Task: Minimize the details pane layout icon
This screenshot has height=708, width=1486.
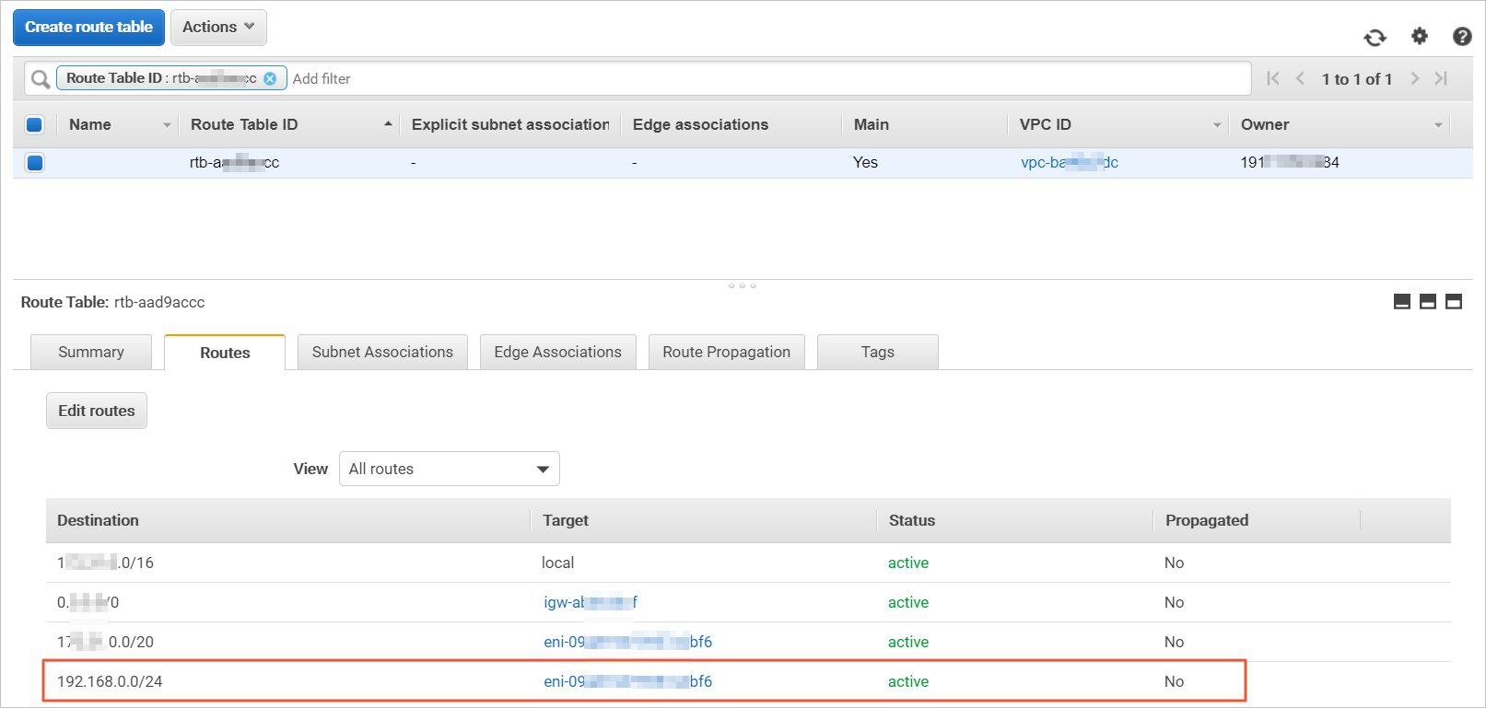Action: click(1402, 302)
